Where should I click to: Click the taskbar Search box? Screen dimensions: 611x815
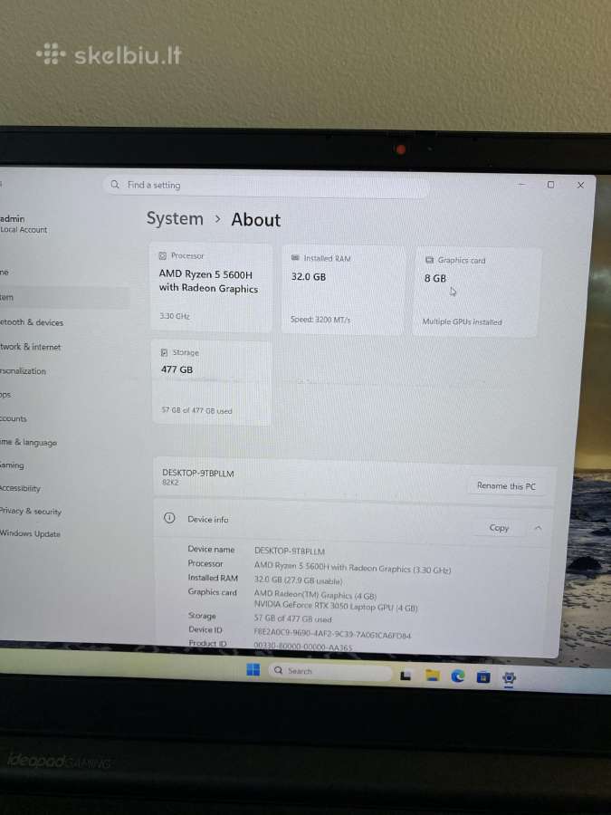329,671
